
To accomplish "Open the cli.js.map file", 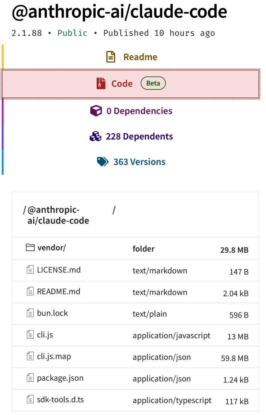I will (54, 357).
